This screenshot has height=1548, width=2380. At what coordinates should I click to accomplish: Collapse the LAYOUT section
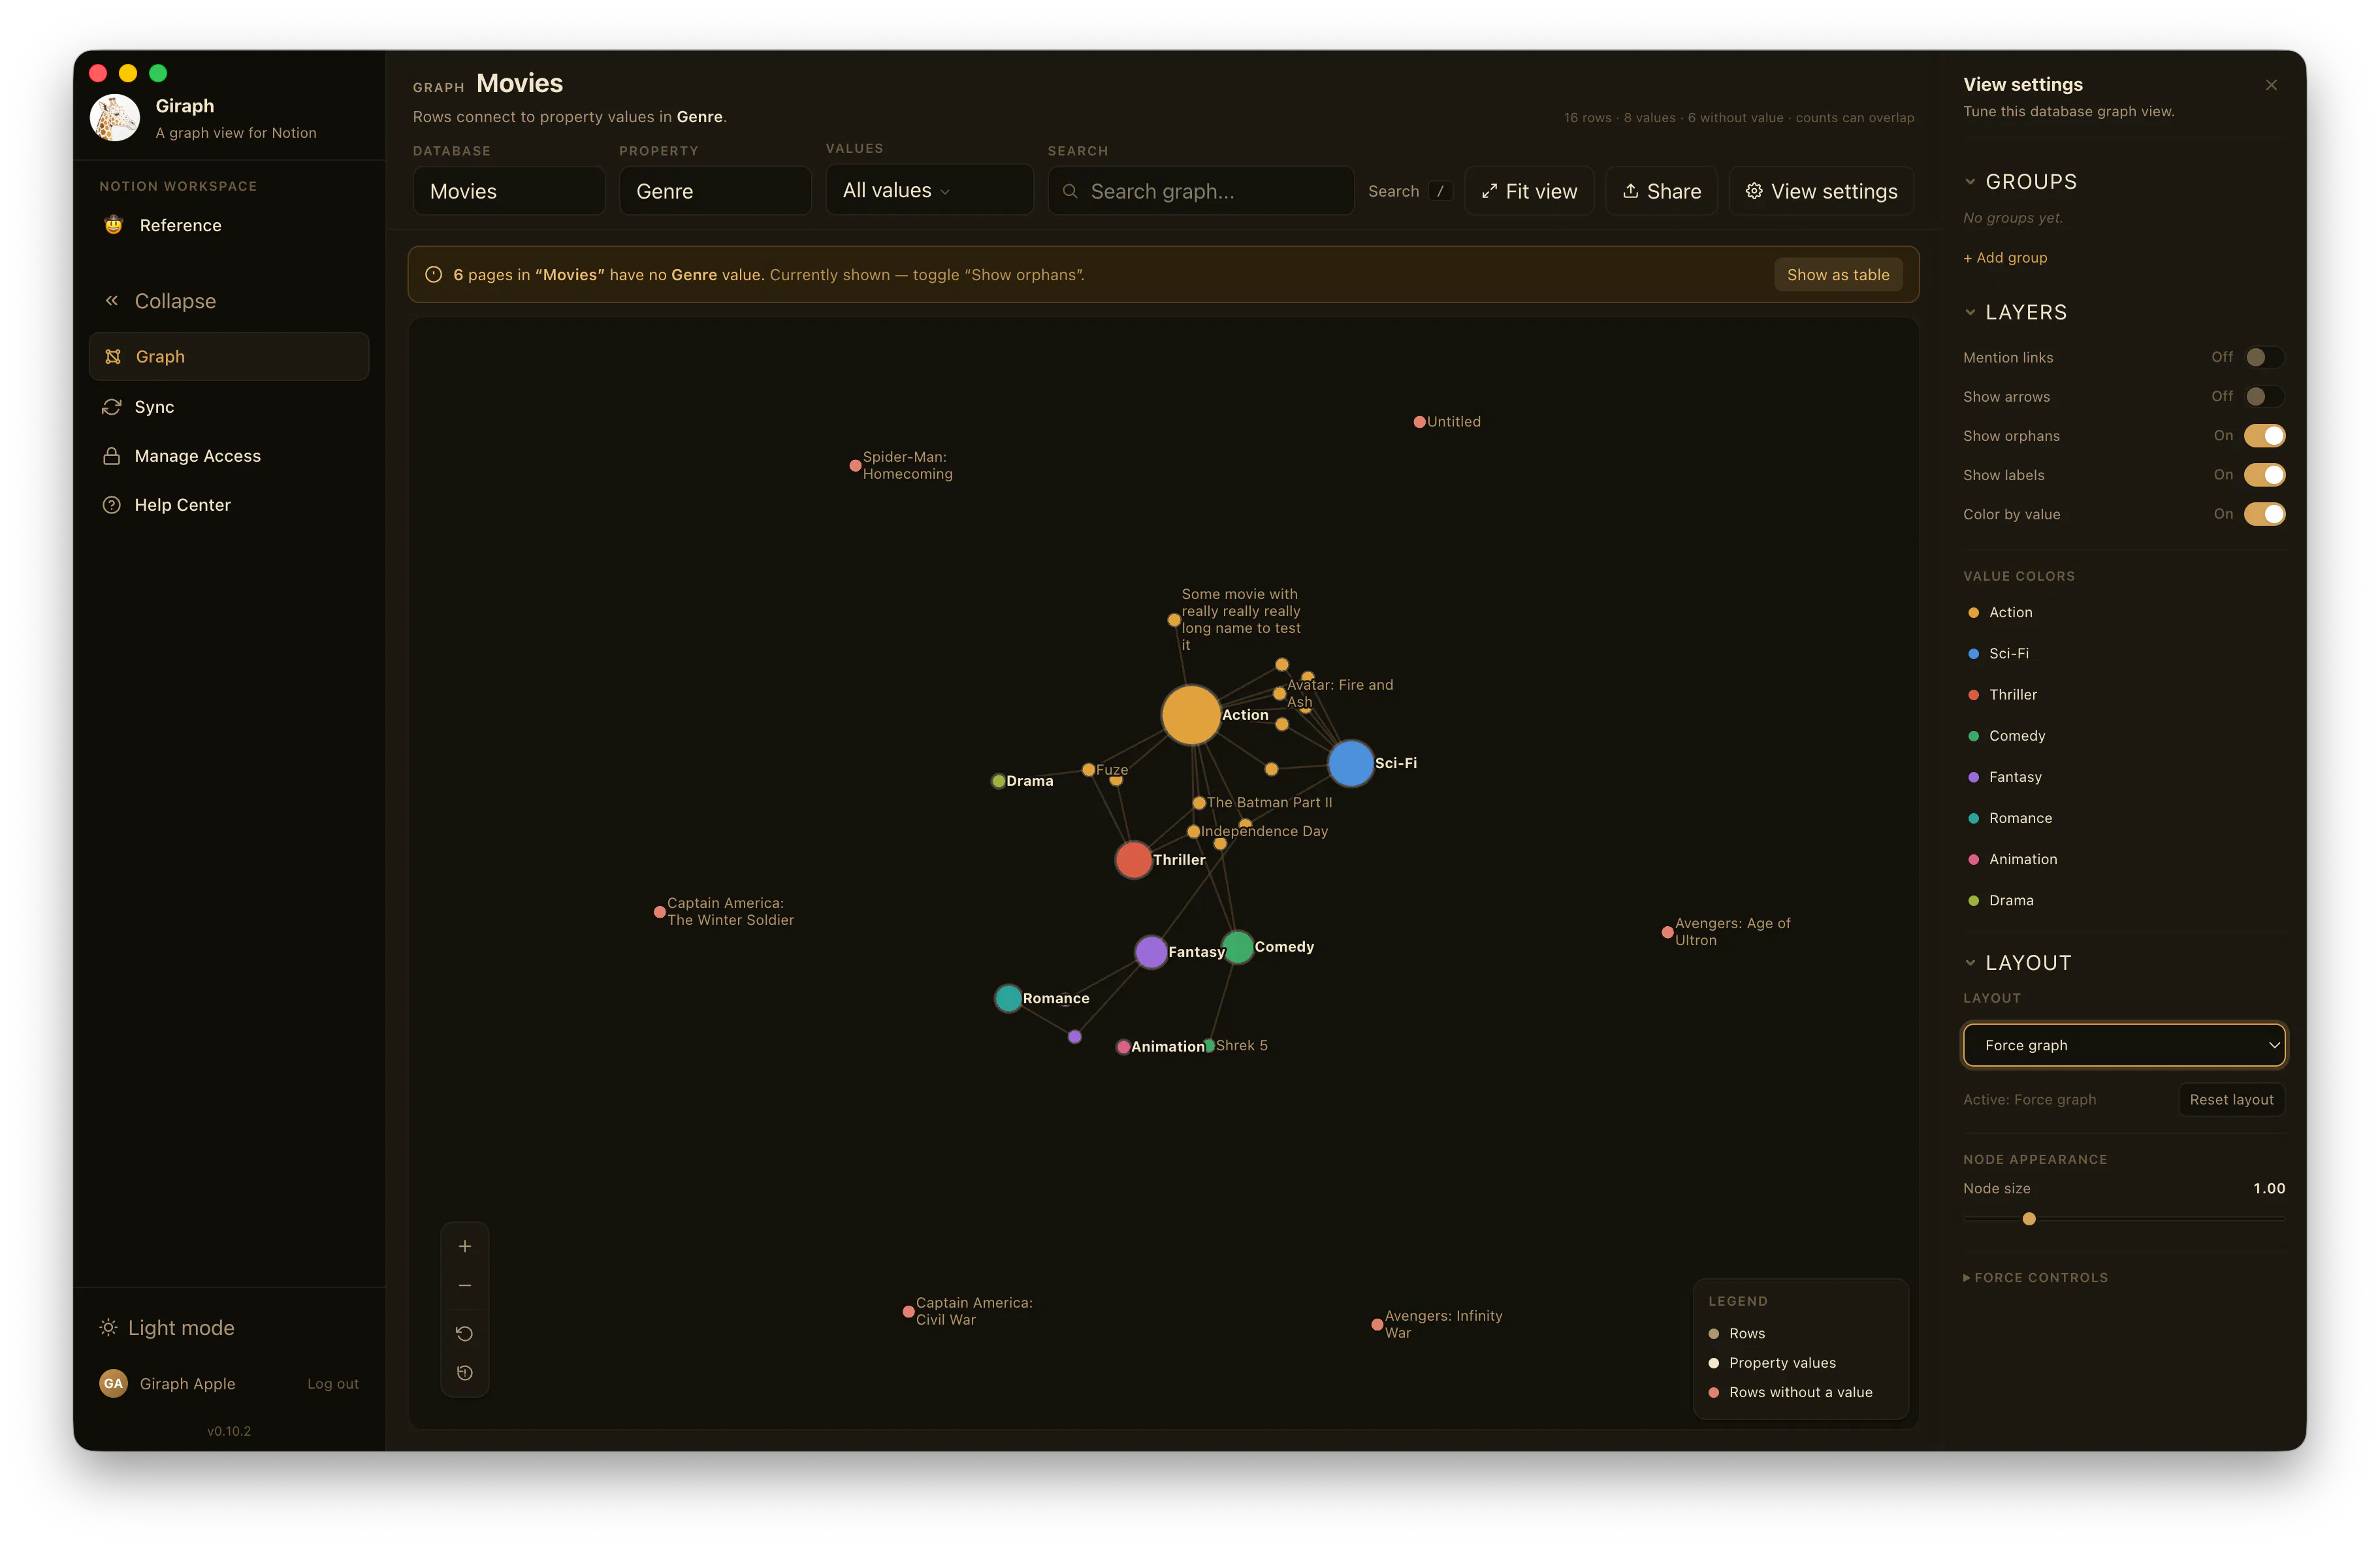coord(2017,962)
